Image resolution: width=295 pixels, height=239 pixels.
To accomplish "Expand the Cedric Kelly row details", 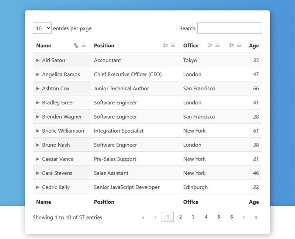I will click(x=38, y=187).
